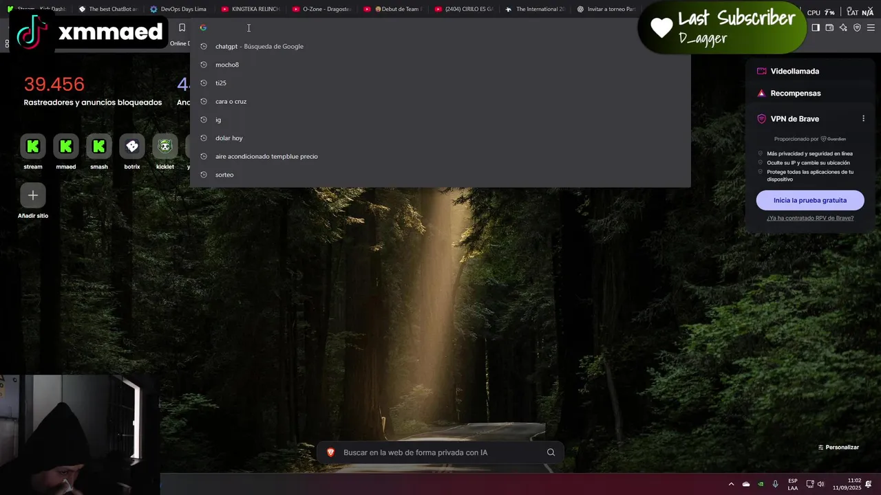Screen dimensions: 881x495
Task: Select the 'sorteo' suggestion
Action: 440,175
